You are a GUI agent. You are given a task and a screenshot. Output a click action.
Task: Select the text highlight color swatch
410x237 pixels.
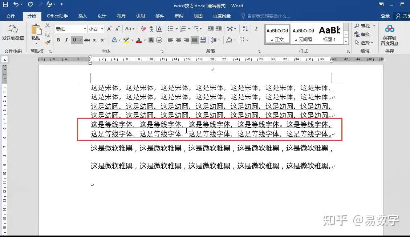click(126, 40)
